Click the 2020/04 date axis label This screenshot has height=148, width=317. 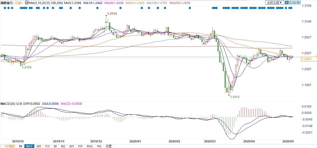(x=249, y=141)
